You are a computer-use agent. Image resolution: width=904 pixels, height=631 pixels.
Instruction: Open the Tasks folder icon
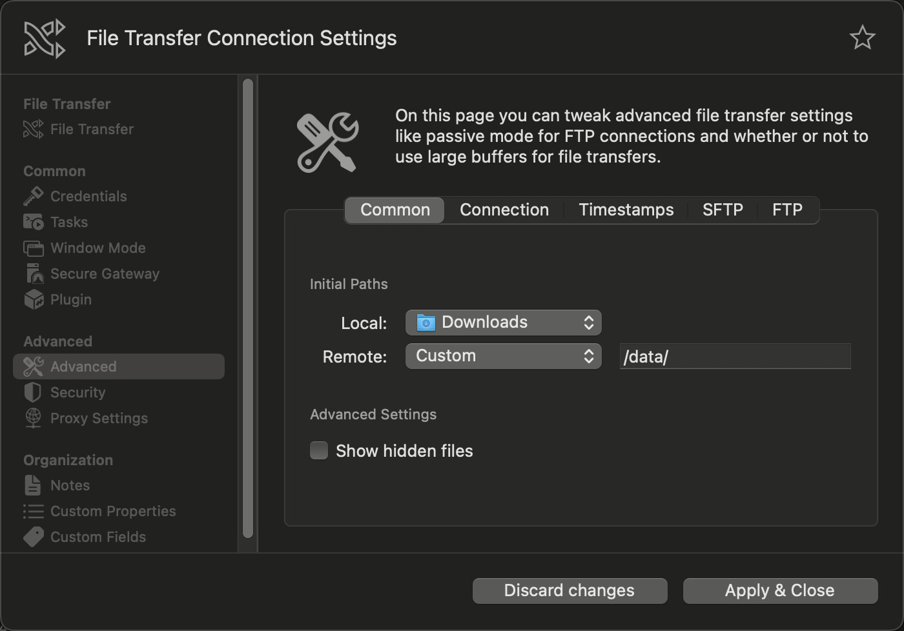pyautogui.click(x=33, y=222)
